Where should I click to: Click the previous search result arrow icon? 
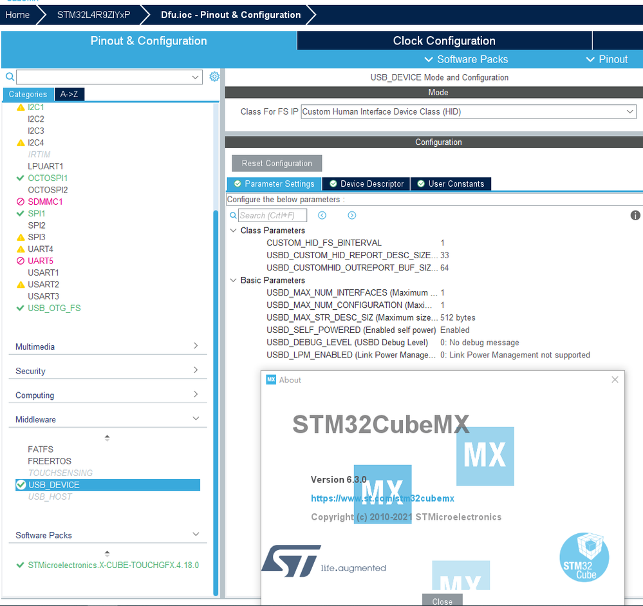point(322,215)
